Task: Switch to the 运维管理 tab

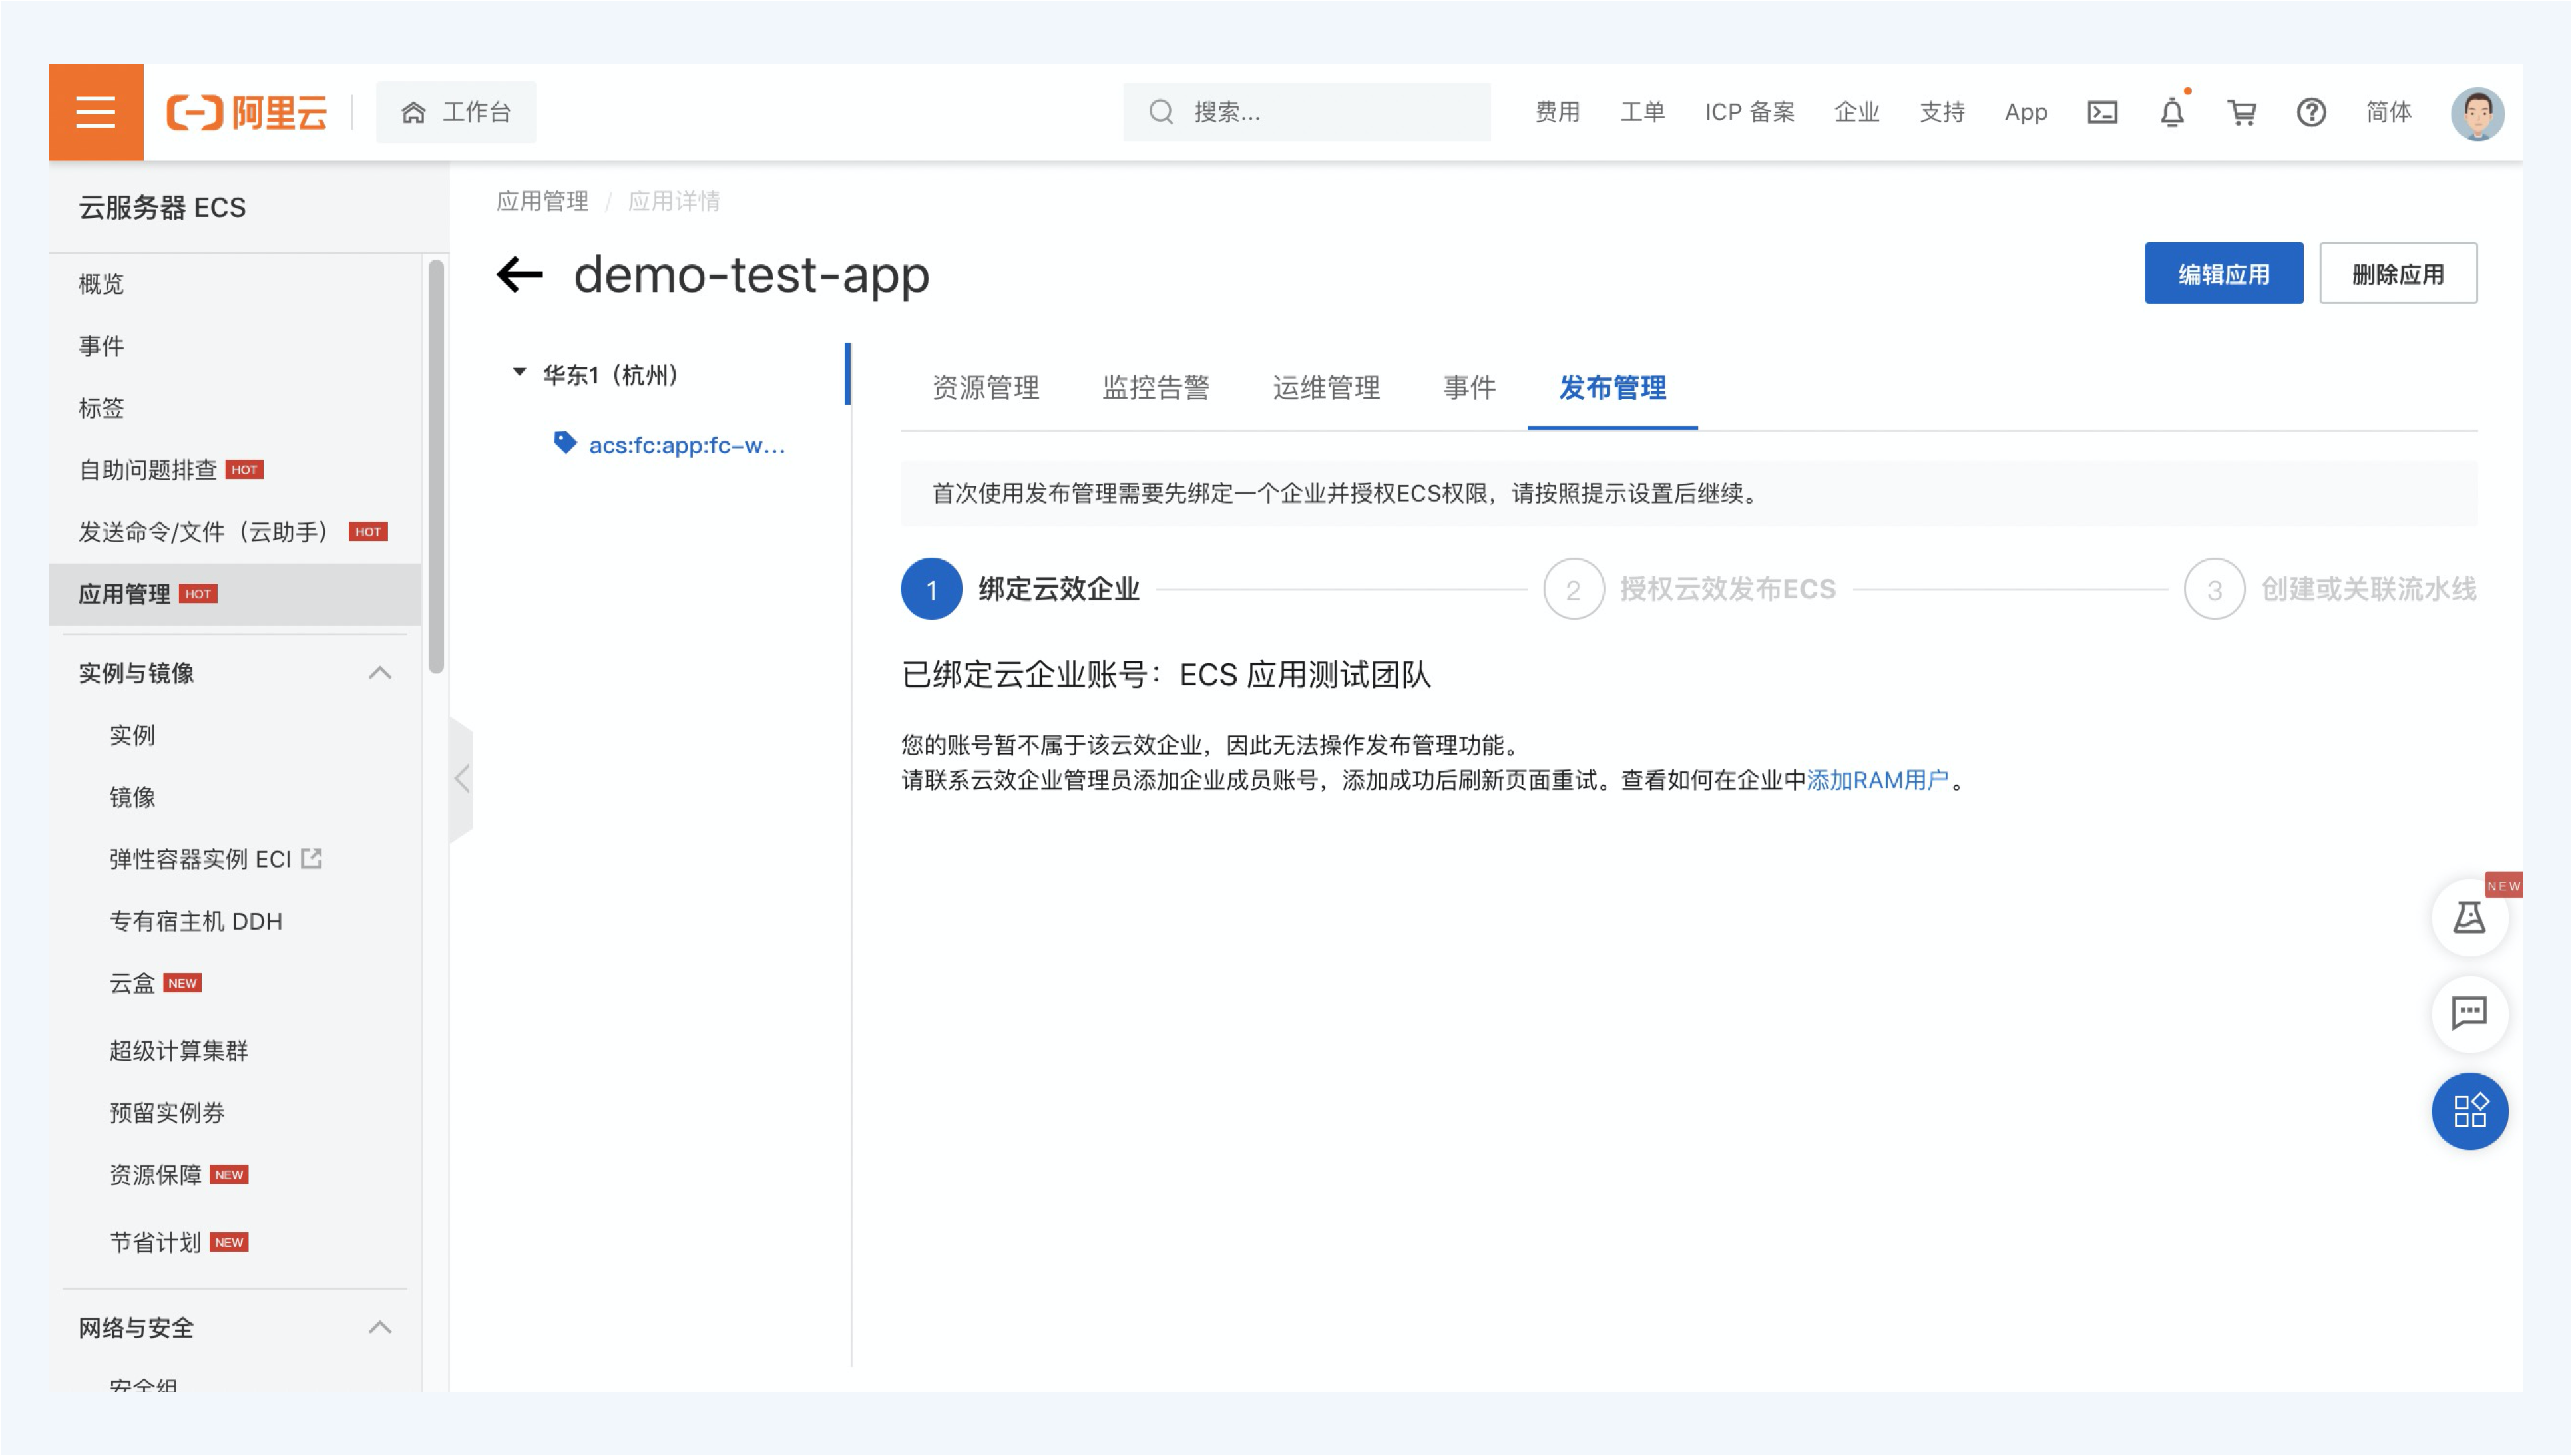Action: (x=1326, y=387)
